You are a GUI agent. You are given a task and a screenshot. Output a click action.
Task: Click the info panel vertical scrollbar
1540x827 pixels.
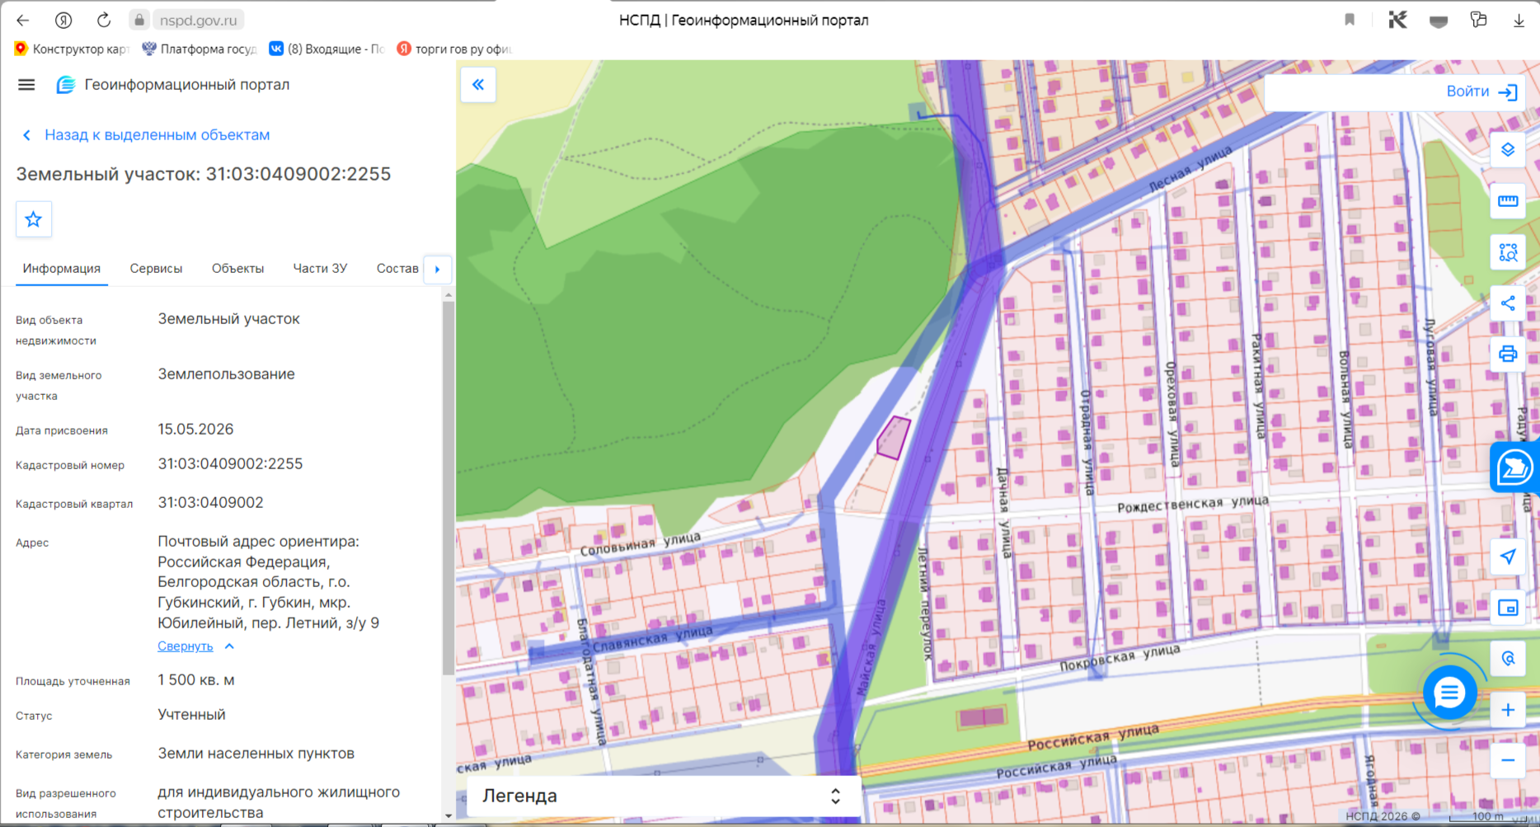448,488
